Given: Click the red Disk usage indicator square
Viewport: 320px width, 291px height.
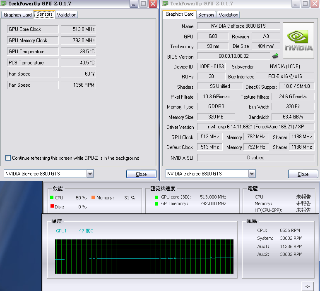Looking at the screenshot, I should pyautogui.click(x=52, y=206).
